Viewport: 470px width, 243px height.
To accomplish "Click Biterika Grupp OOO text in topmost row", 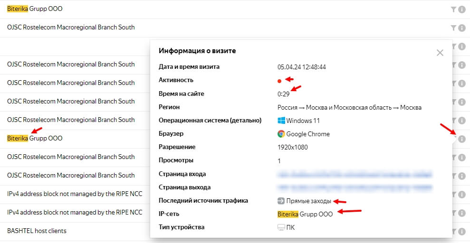I will coord(35,9).
